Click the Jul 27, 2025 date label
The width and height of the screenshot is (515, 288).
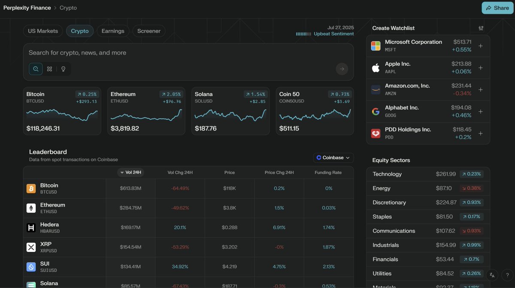tap(341, 27)
